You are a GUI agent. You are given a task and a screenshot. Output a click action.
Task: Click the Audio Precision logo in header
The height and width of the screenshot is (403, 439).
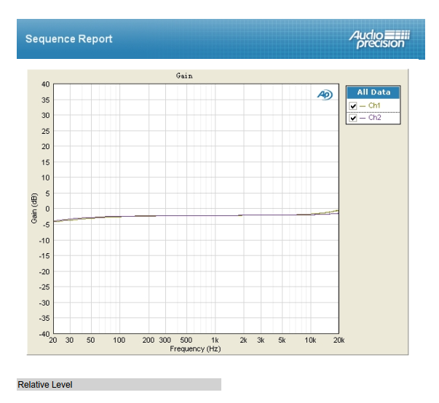379,39
